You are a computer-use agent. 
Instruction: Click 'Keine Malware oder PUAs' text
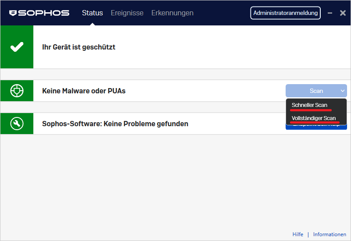[x=84, y=91]
